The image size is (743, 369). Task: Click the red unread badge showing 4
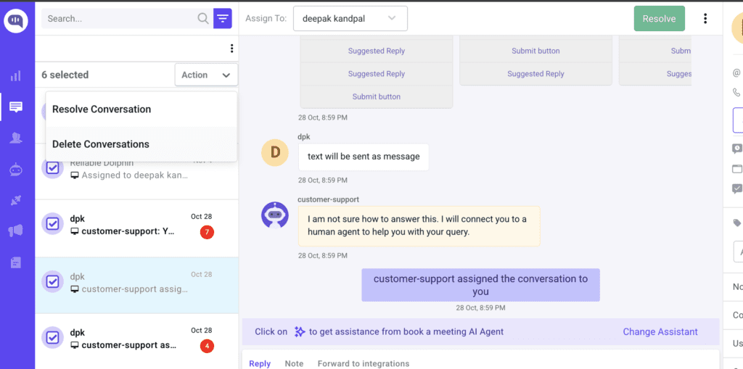coord(207,347)
